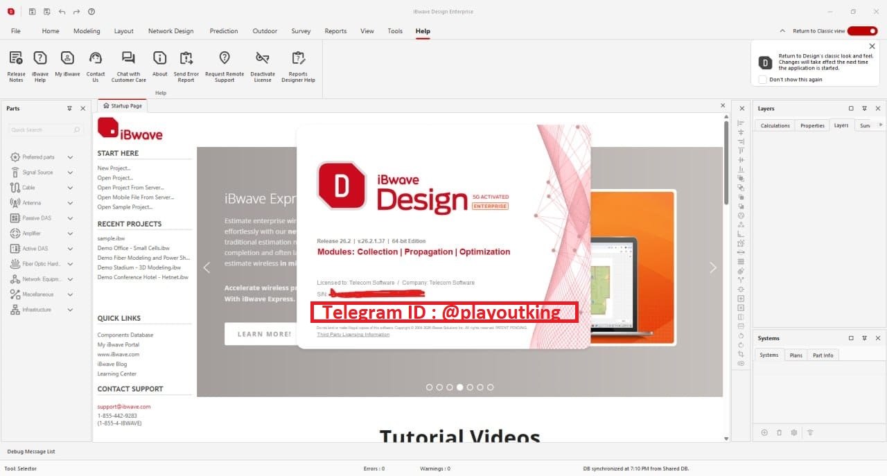887x476 pixels.
Task: Toggle the Return to Classic view switch
Action: [862, 31]
